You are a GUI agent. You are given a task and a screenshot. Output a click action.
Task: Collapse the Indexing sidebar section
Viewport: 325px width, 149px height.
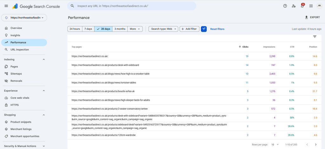[x=44, y=59]
